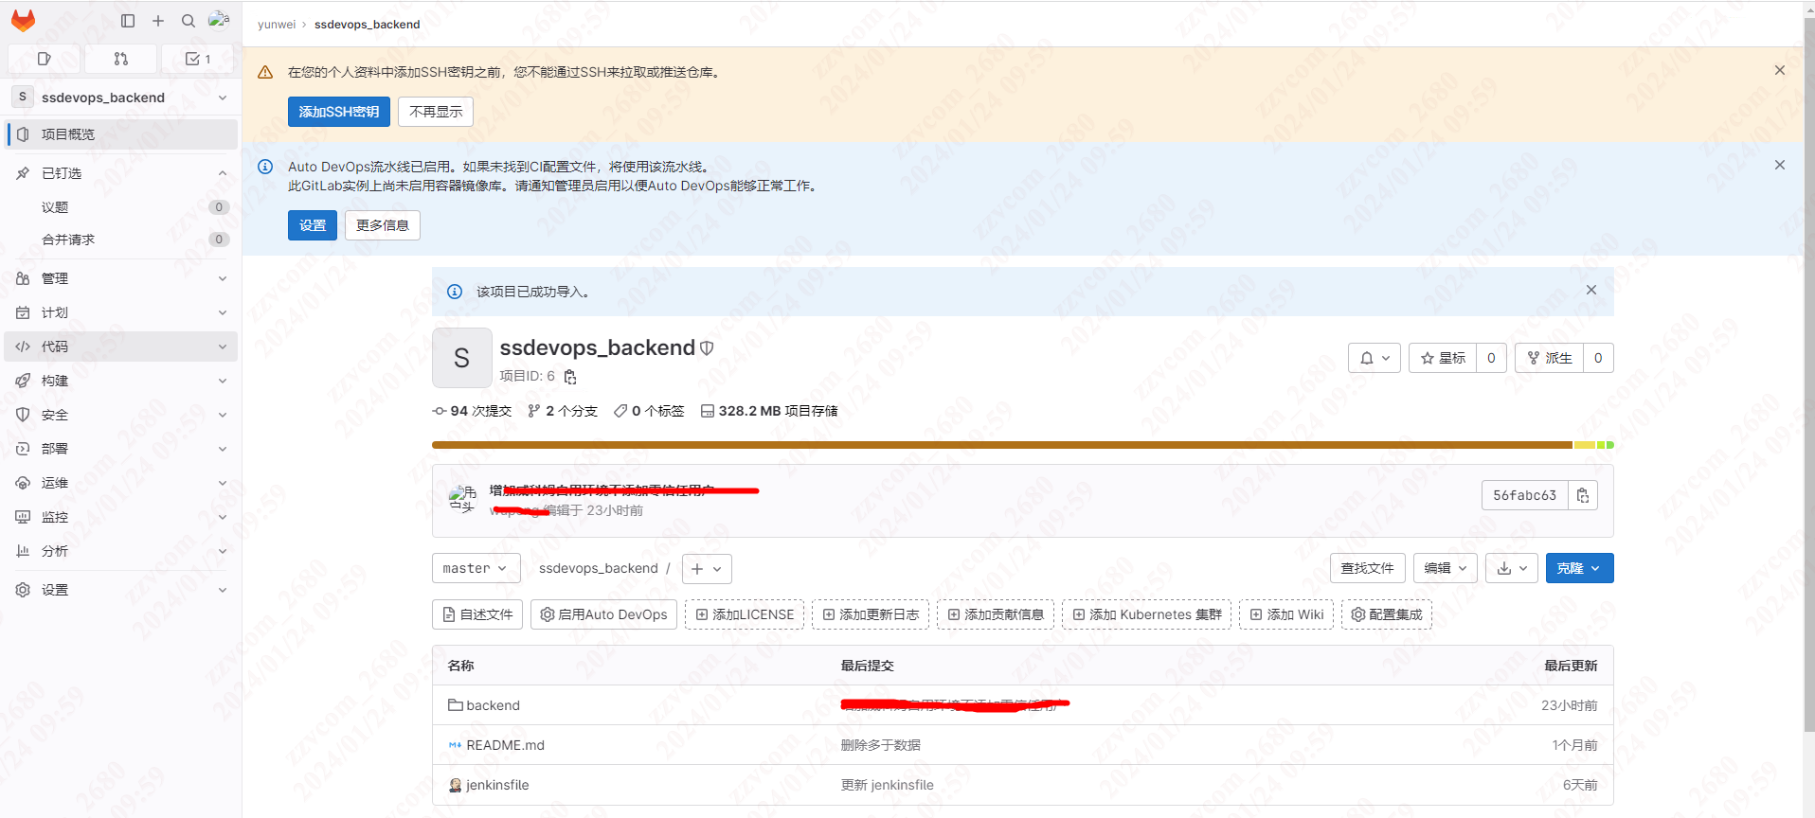Close the Auto DevOps info banner
The width and height of the screenshot is (1815, 818).
coord(1780,165)
